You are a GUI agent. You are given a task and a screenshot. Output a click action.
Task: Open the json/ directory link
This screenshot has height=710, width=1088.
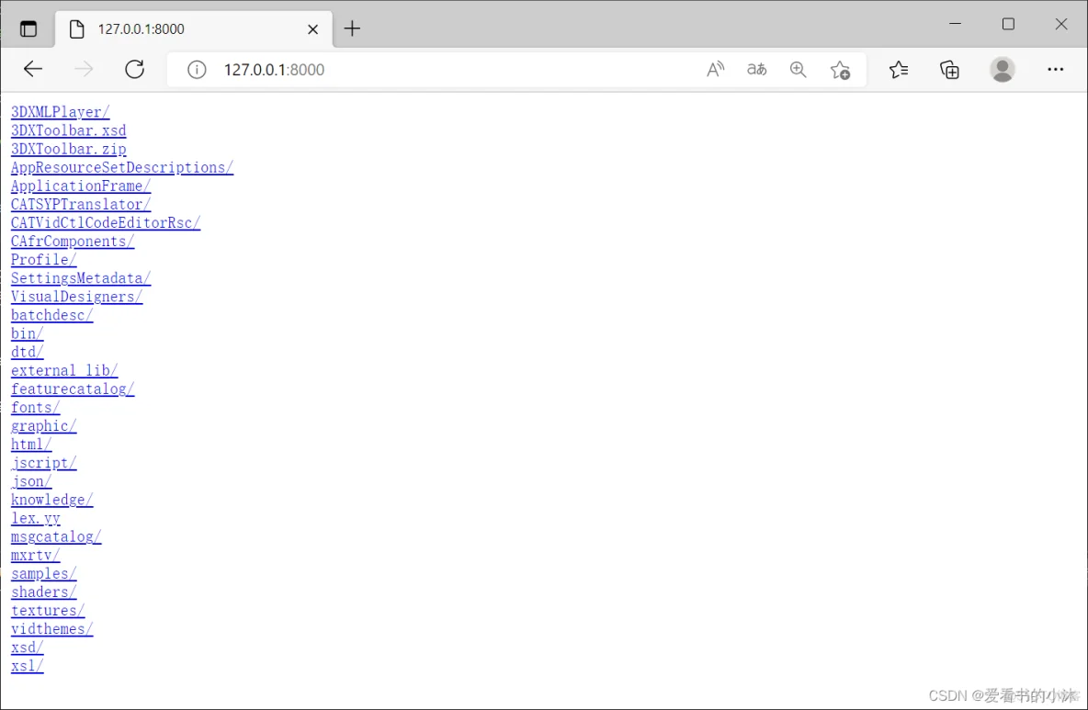31,482
